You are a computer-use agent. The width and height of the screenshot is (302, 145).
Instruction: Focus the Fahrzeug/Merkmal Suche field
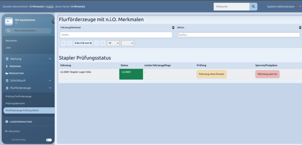tap(116, 35)
